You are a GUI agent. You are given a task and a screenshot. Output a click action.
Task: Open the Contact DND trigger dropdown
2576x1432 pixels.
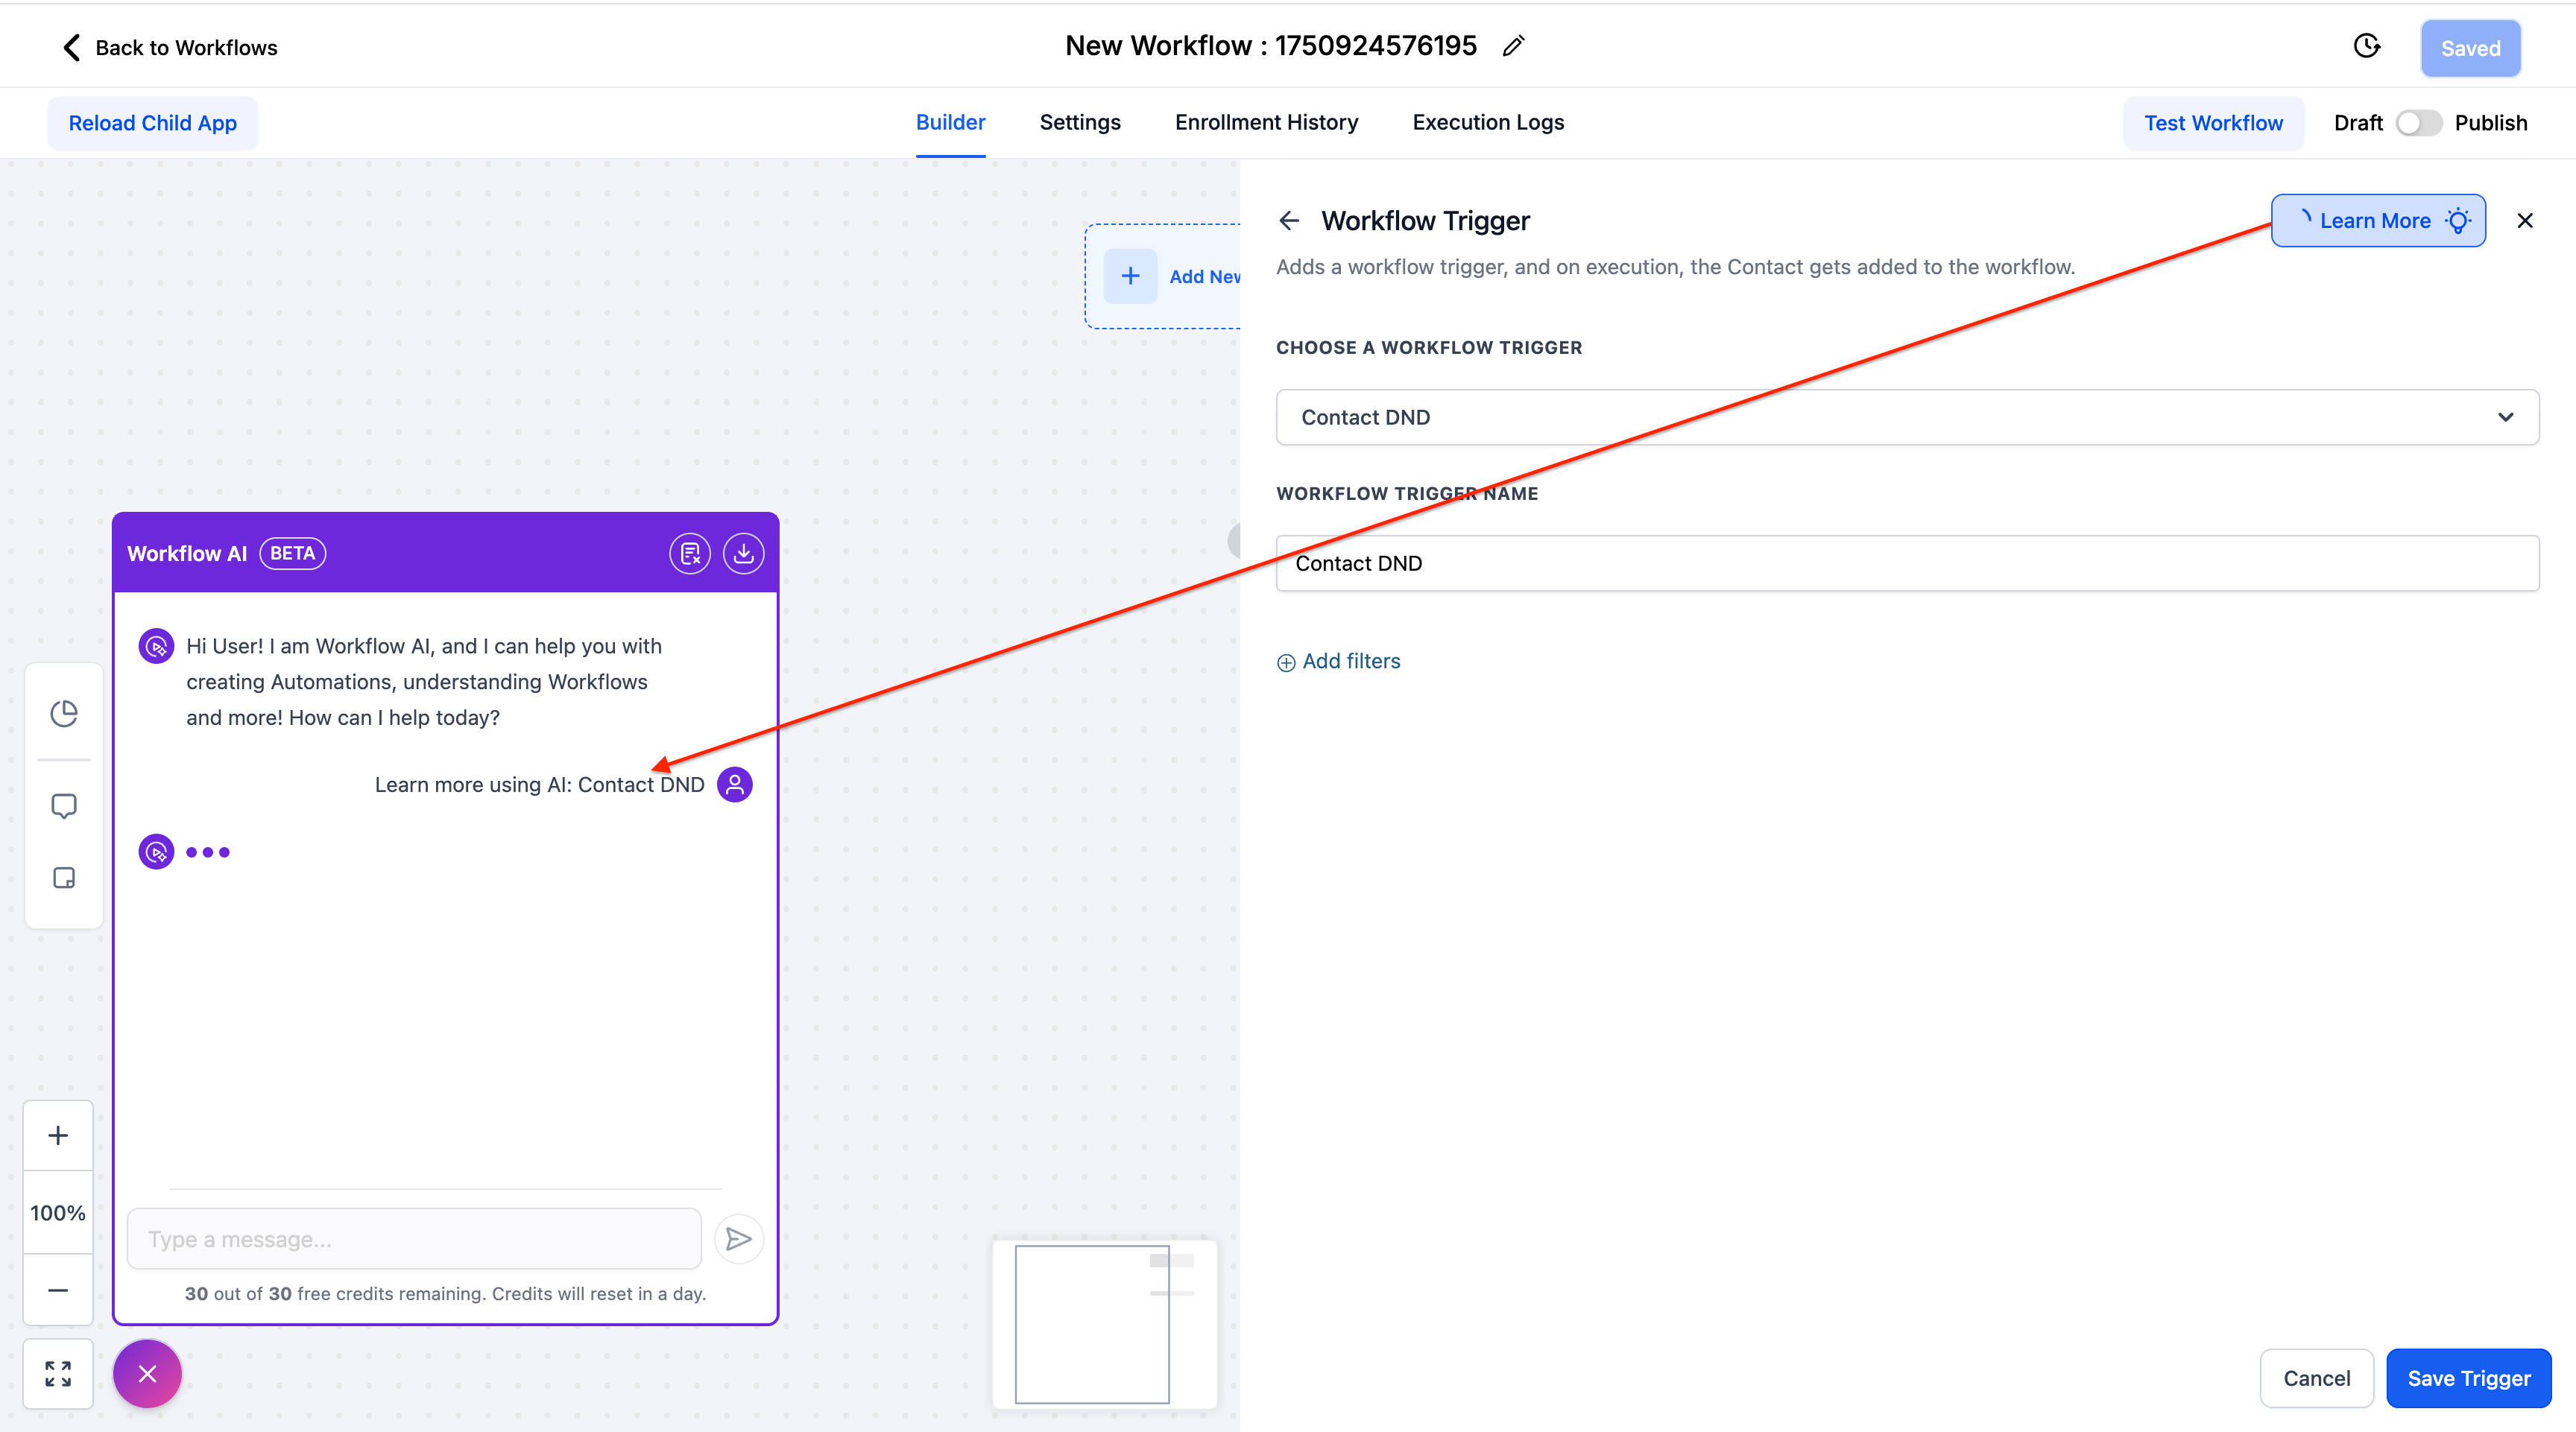pyautogui.click(x=1906, y=418)
